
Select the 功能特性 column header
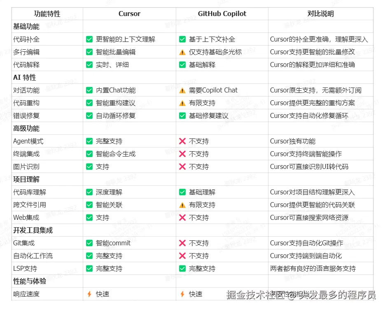click(47, 14)
